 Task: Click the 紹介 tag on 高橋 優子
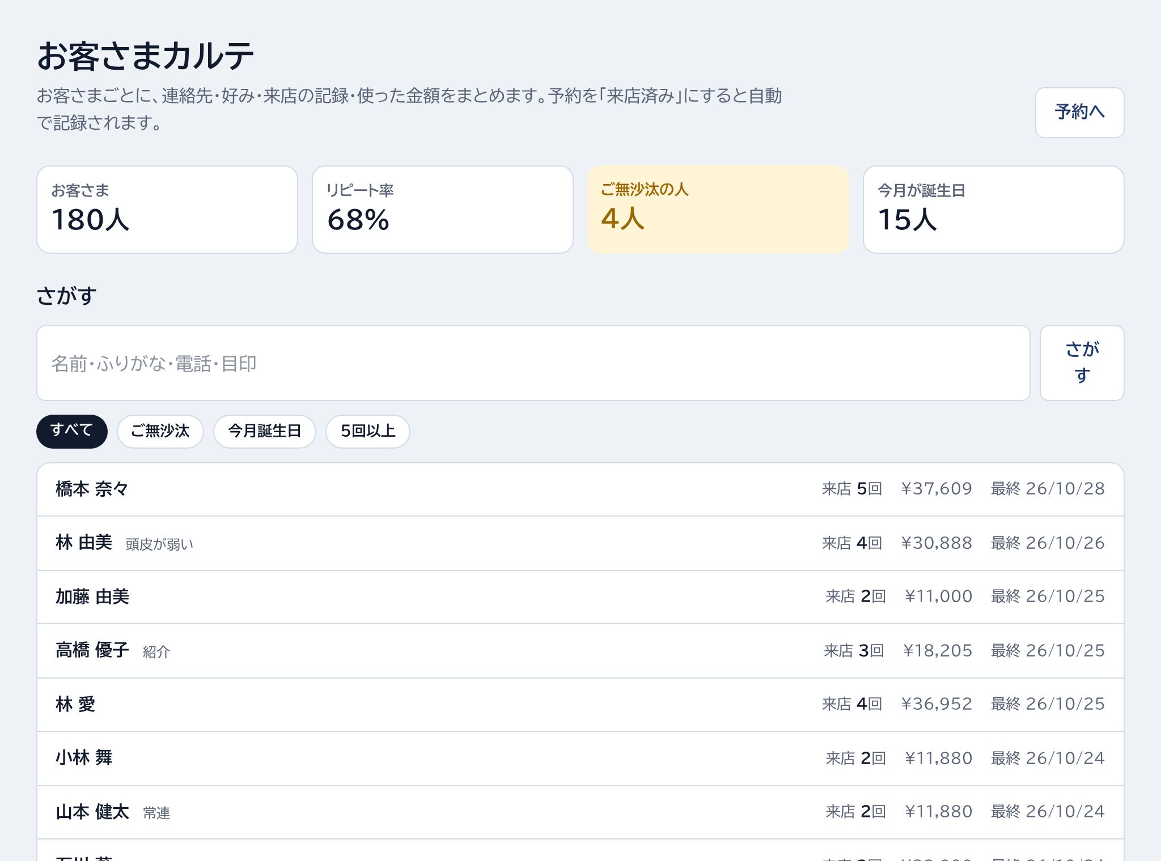tap(156, 652)
